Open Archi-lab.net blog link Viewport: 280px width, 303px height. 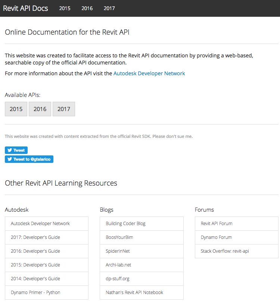[x=118, y=265]
